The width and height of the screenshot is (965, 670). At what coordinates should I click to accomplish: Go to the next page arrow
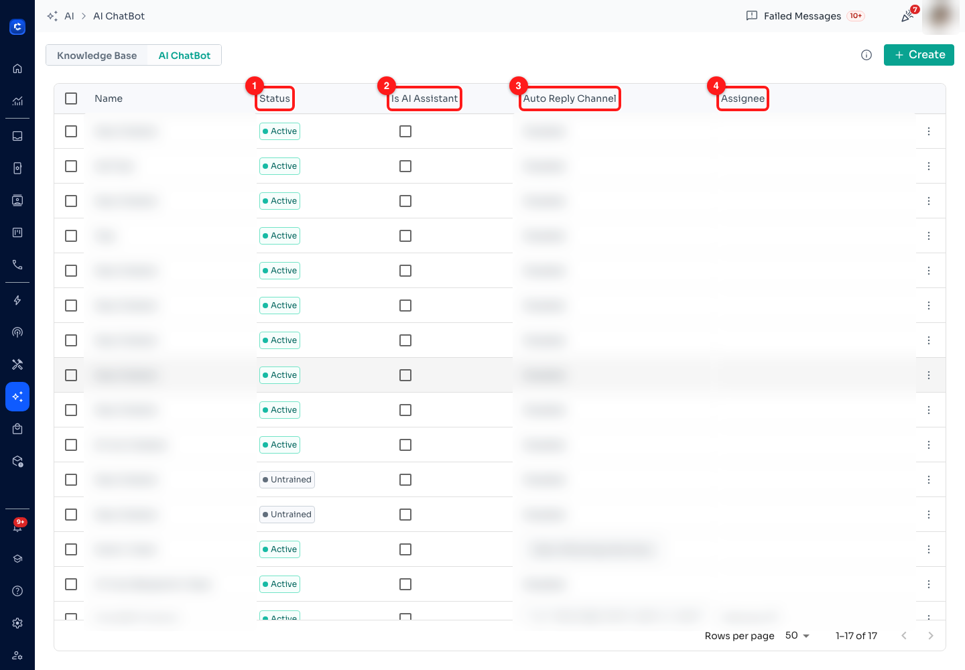click(x=931, y=635)
